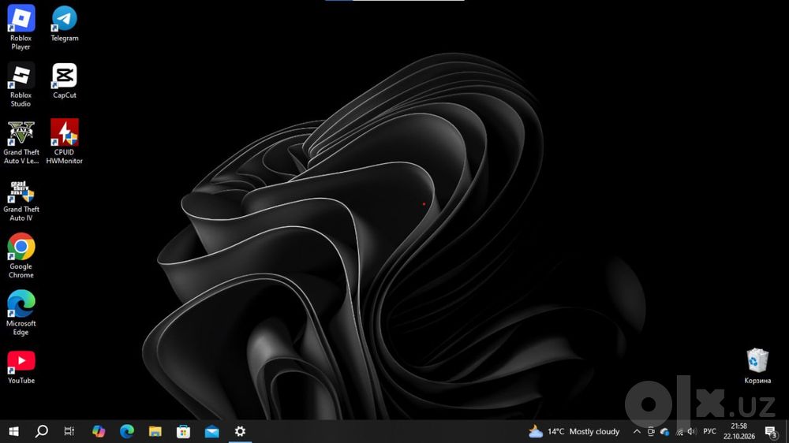Open the Mail app on taskbar
Screen dimensions: 789x443
point(211,431)
